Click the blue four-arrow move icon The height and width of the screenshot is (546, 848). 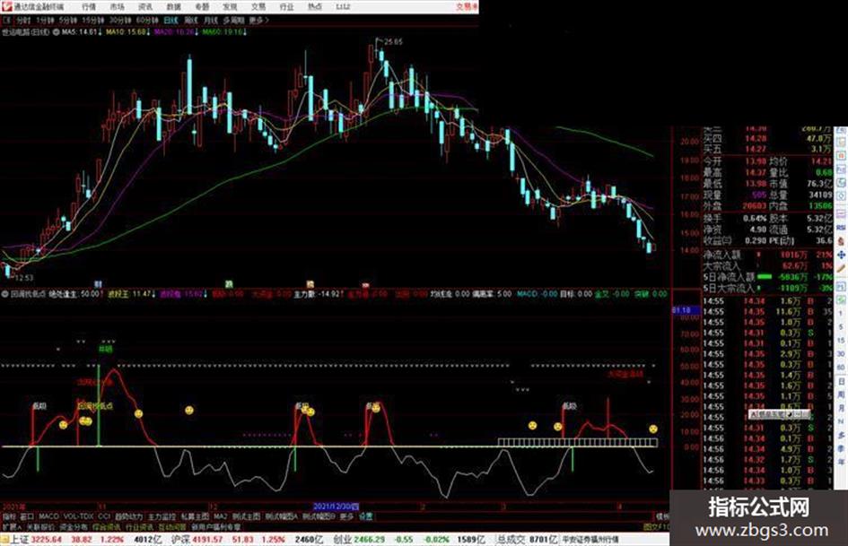841,255
